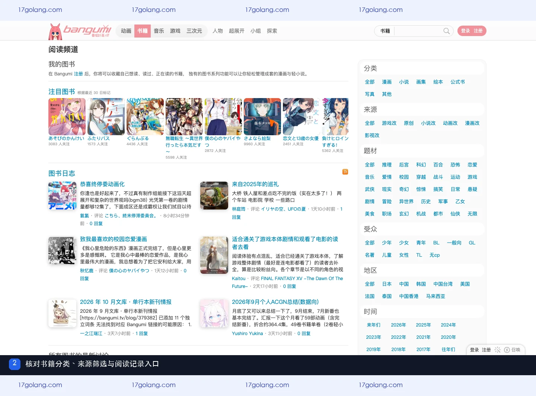Click the pink 登录 button
Viewport: 536px width, 396px height.
(x=465, y=31)
